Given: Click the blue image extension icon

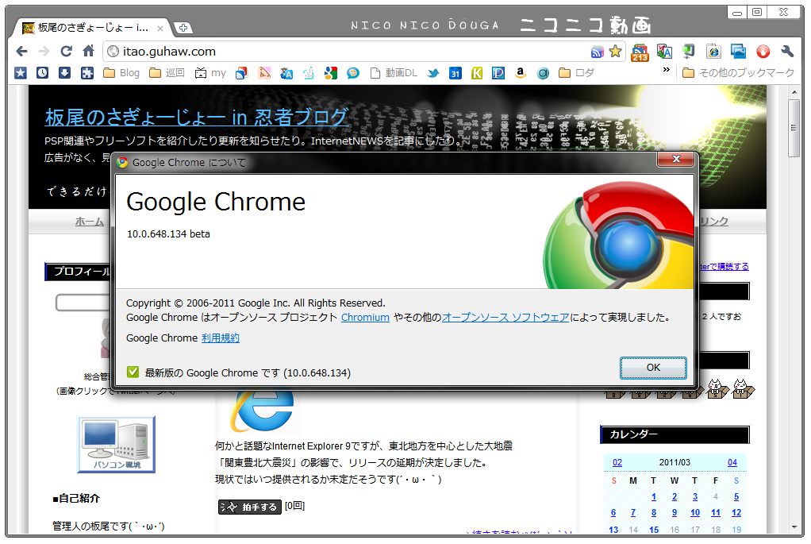Looking at the screenshot, I should [x=738, y=52].
